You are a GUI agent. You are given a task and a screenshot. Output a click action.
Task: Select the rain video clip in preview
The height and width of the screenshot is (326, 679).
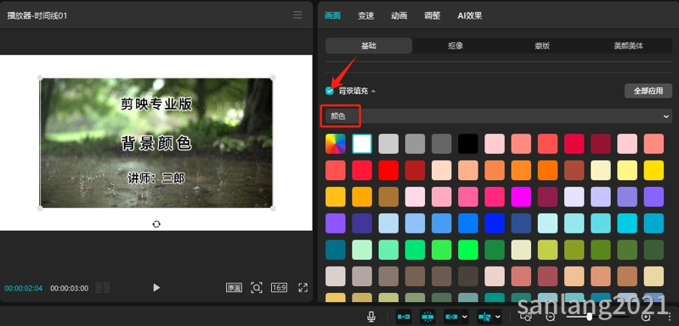[x=156, y=143]
